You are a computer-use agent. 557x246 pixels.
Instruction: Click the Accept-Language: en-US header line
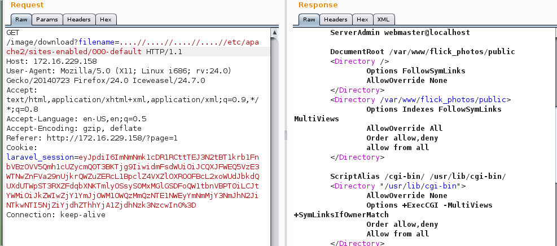(x=76, y=119)
